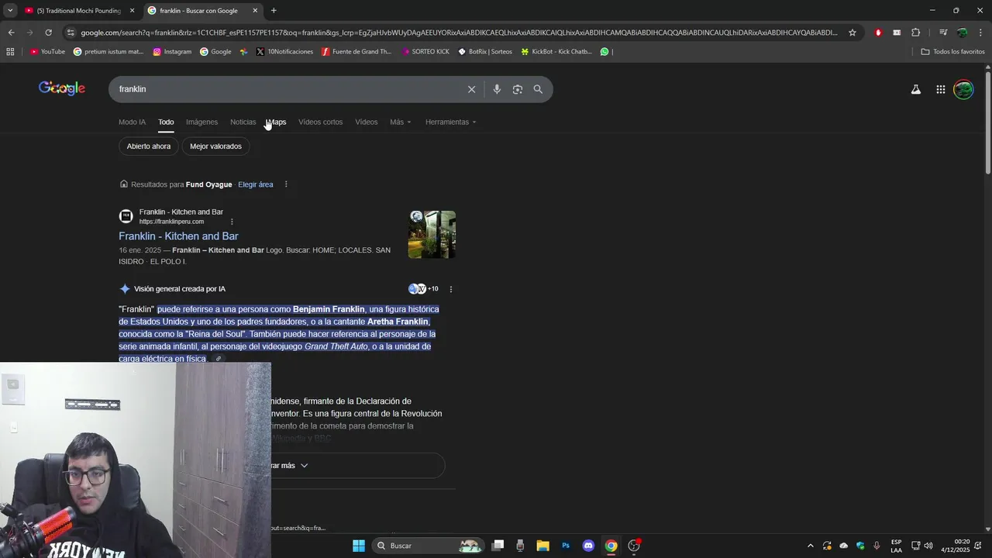Switch to the Videos cortos tab
992x558 pixels.
[320, 122]
